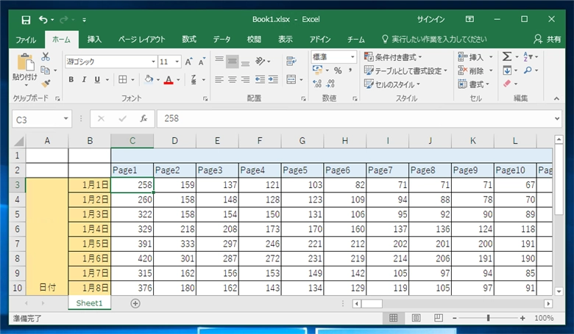Viewport: 574px width, 334px height.
Task: Open the number format dropdown showing 標準
Action: click(352, 57)
